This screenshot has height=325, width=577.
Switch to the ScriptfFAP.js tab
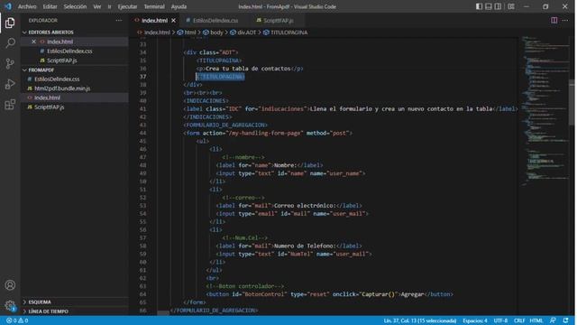pyautogui.click(x=279, y=20)
